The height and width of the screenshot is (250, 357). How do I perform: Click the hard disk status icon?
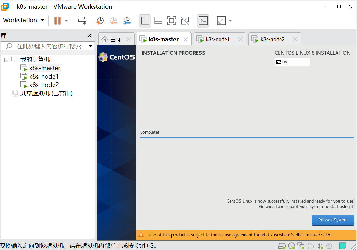[282, 246]
